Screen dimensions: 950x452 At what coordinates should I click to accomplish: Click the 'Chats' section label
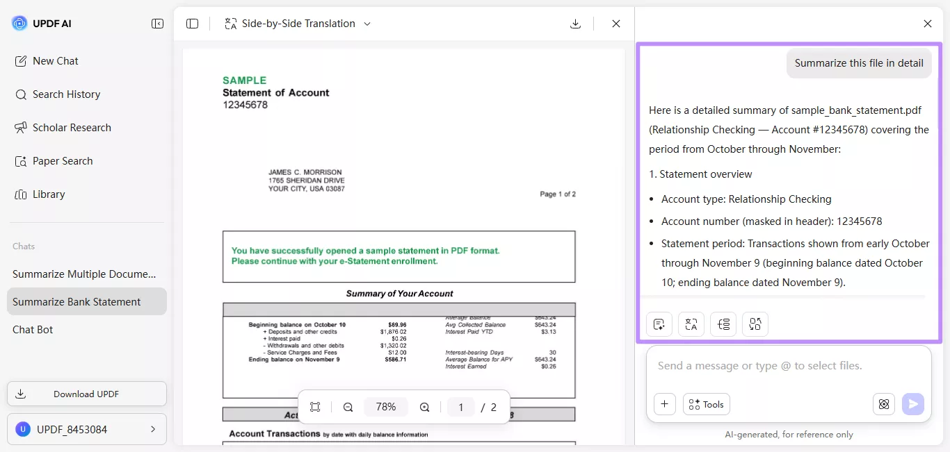(24, 246)
